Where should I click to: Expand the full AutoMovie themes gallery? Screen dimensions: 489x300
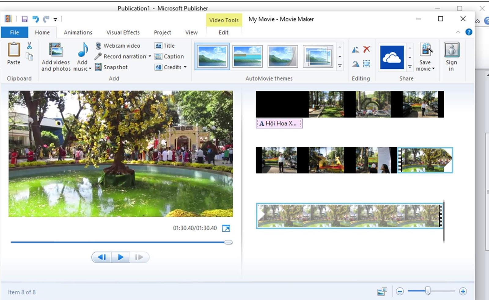pyautogui.click(x=340, y=66)
